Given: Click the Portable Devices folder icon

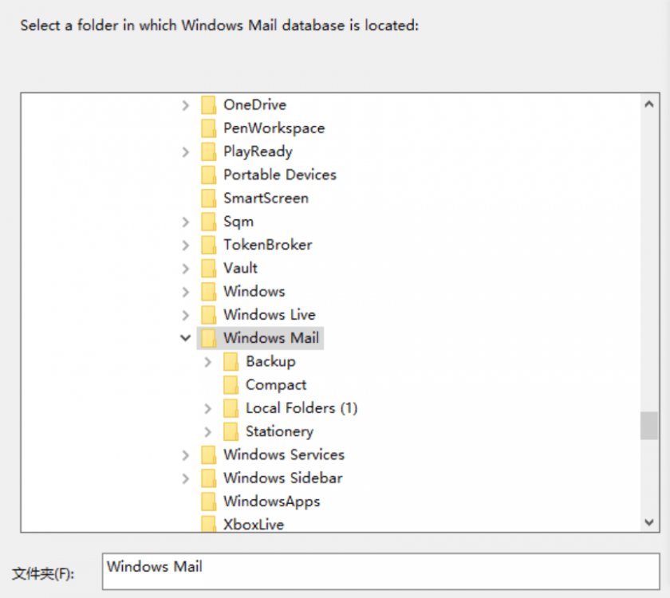Looking at the screenshot, I should (208, 175).
